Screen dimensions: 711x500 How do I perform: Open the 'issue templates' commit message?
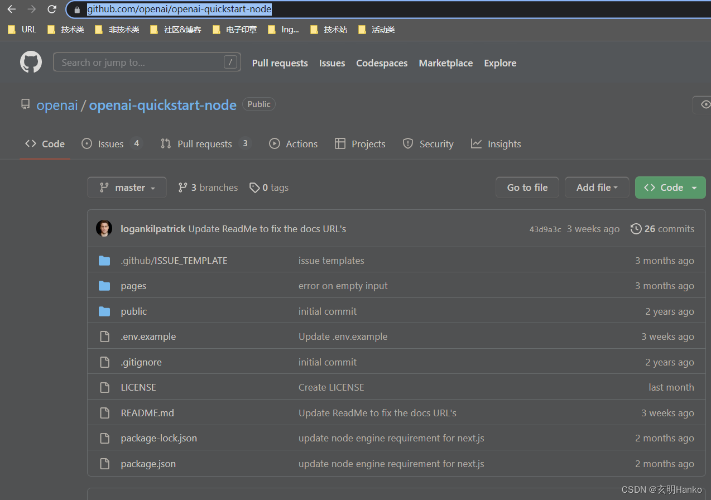[x=332, y=261]
